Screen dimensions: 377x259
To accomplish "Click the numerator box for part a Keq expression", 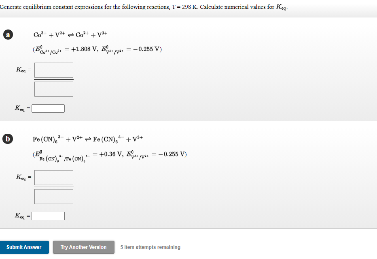I will (x=53, y=70).
